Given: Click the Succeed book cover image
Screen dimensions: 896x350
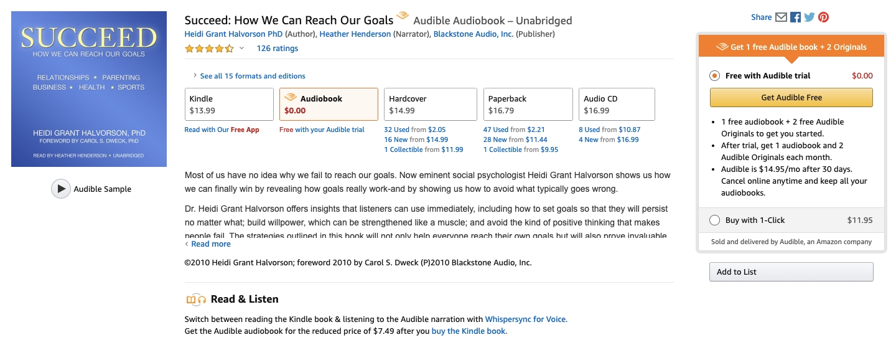Looking at the screenshot, I should tap(89, 89).
